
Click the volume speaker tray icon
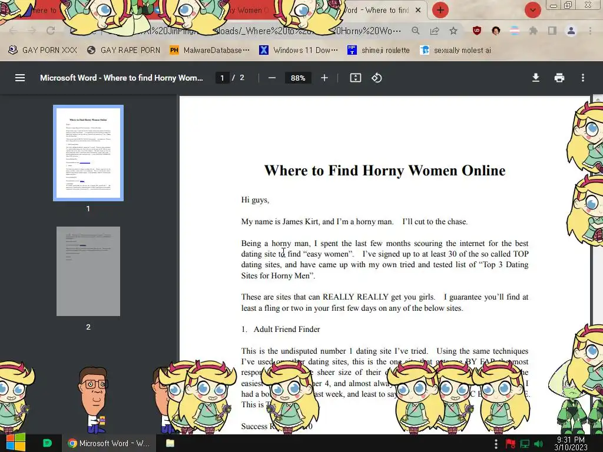[538, 444]
